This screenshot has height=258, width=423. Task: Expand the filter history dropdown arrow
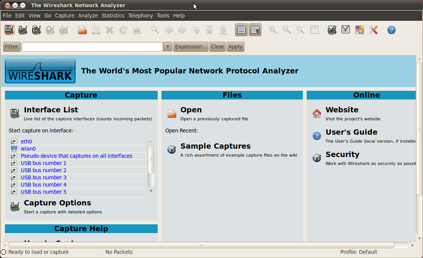click(x=168, y=47)
